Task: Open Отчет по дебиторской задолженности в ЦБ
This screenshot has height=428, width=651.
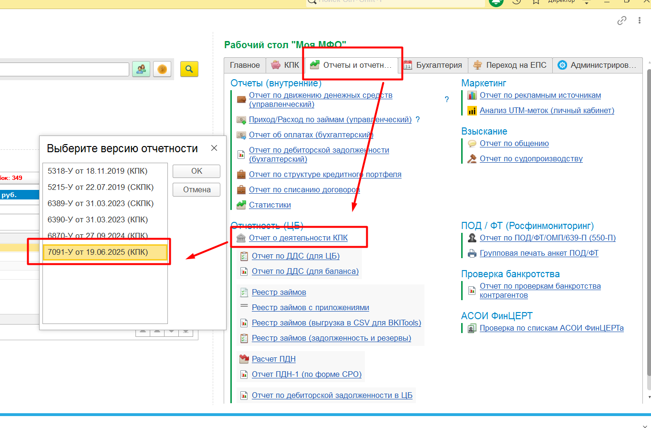Action: pos(332,396)
